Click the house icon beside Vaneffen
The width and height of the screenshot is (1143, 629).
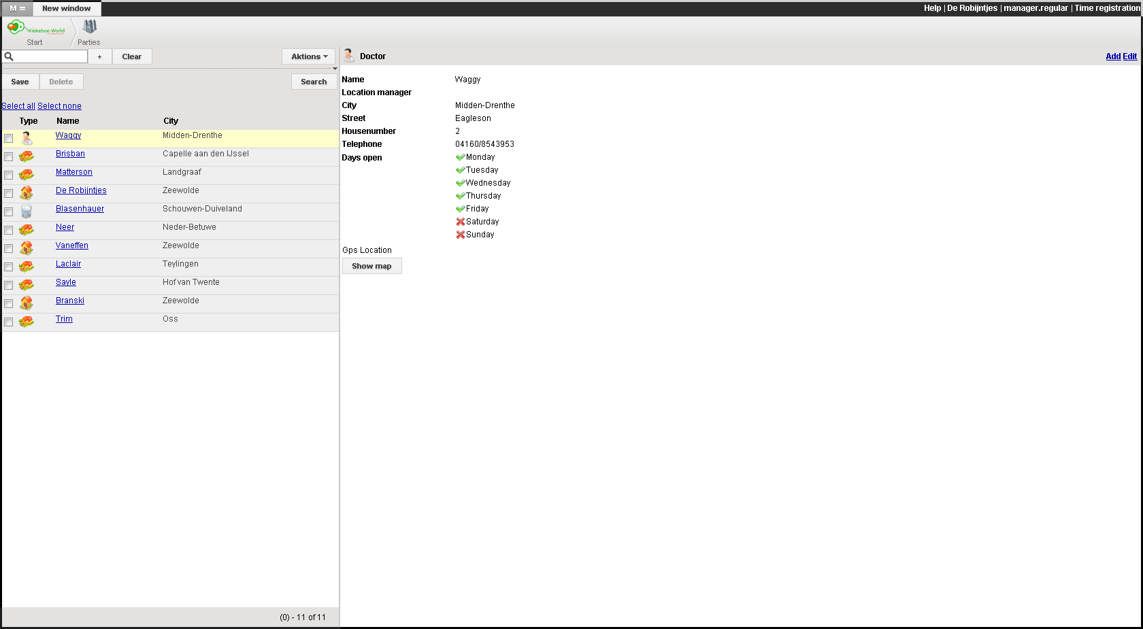(27, 248)
